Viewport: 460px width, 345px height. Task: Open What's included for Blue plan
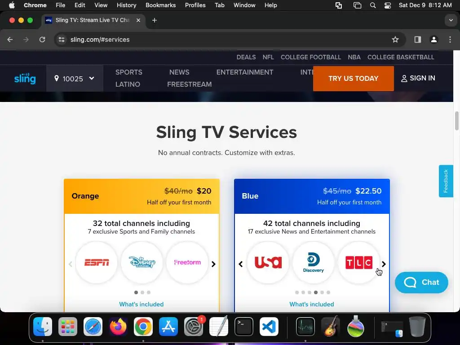(312, 304)
